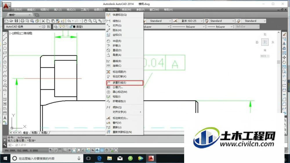Click the Undo arrow icon
This screenshot has height=163, width=290.
click(69, 21)
